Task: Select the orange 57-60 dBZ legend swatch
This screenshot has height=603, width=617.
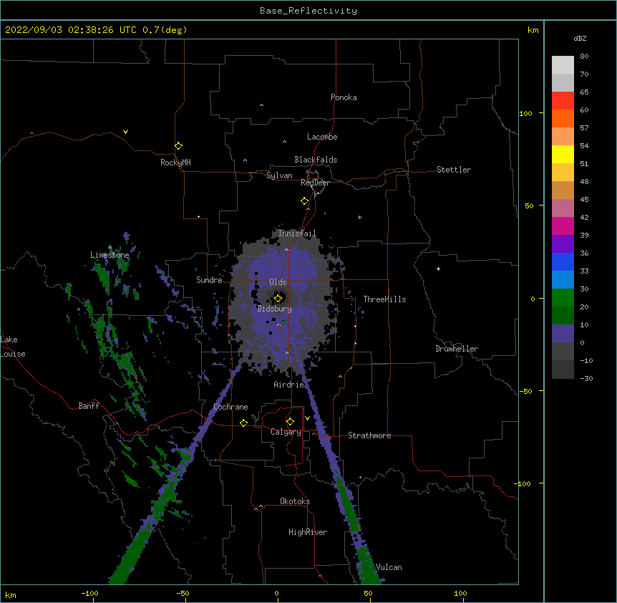Action: point(563,118)
